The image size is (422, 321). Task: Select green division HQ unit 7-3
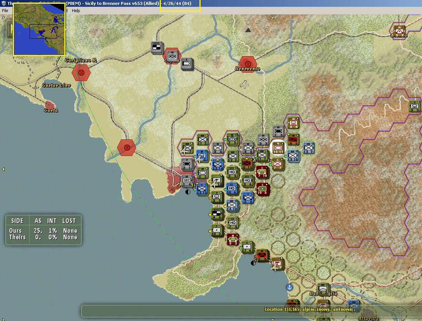tap(233, 223)
